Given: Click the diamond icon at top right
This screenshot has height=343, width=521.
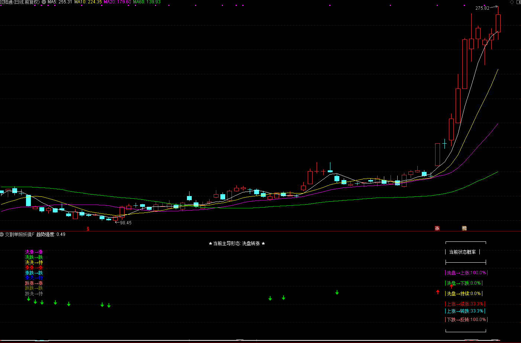Looking at the screenshot, I should (512, 2).
